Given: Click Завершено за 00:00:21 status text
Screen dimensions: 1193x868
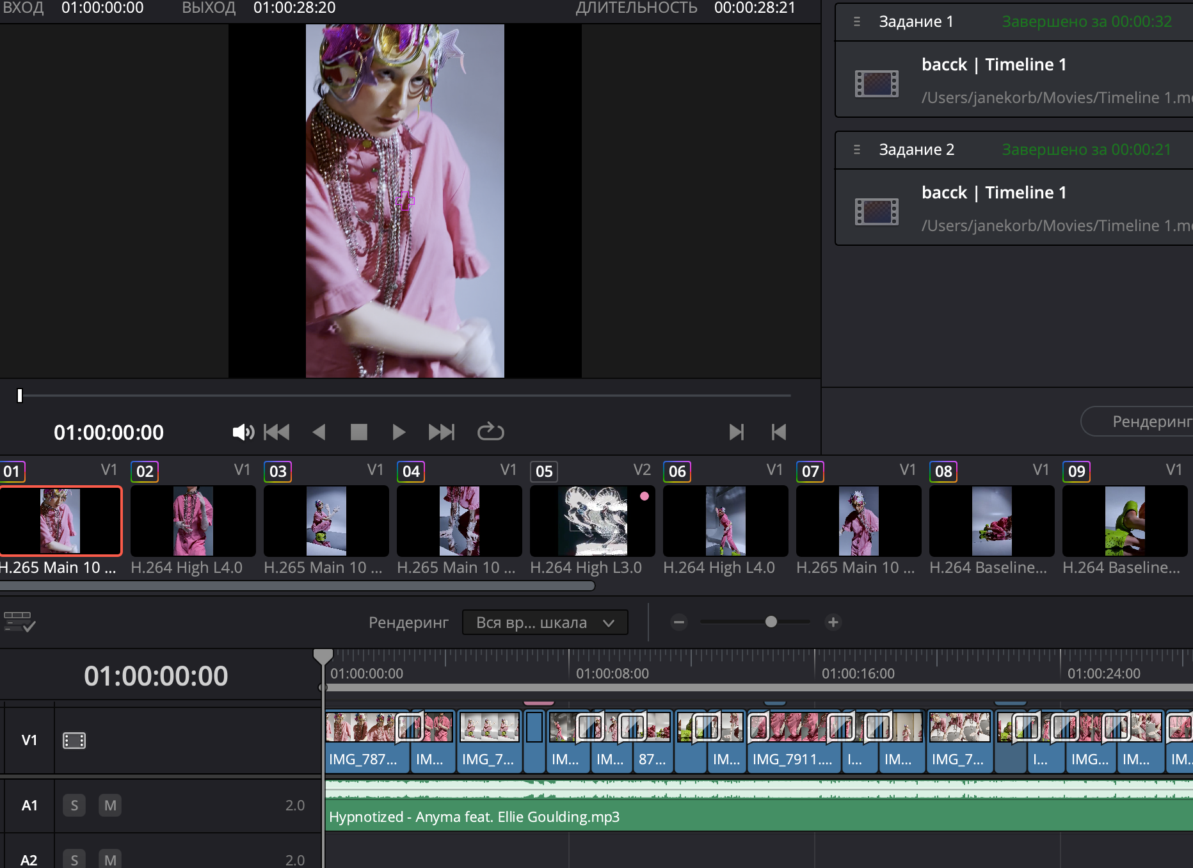Looking at the screenshot, I should pos(1087,150).
